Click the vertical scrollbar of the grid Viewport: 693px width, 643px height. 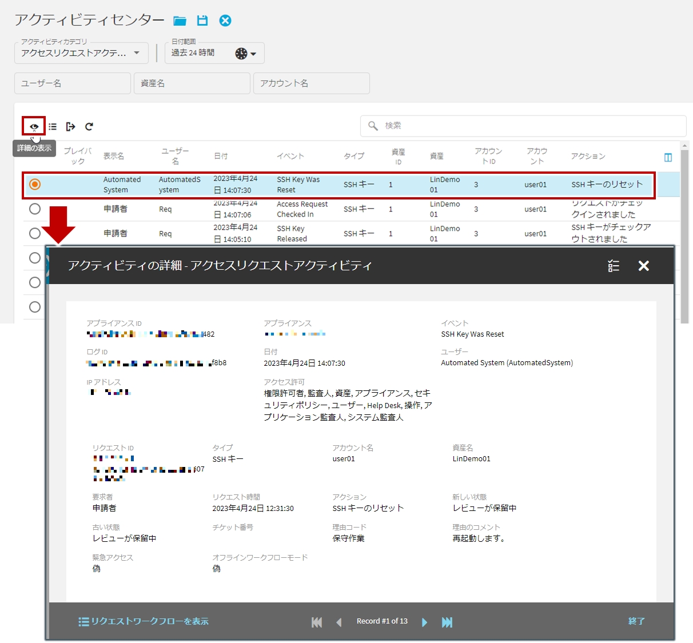684,231
